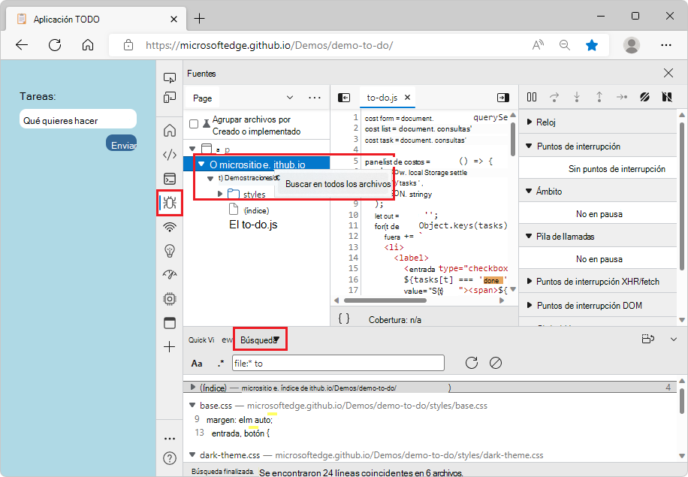This screenshot has height=477, width=688.
Task: Open DevTools help question mark icon
Action: (x=169, y=458)
